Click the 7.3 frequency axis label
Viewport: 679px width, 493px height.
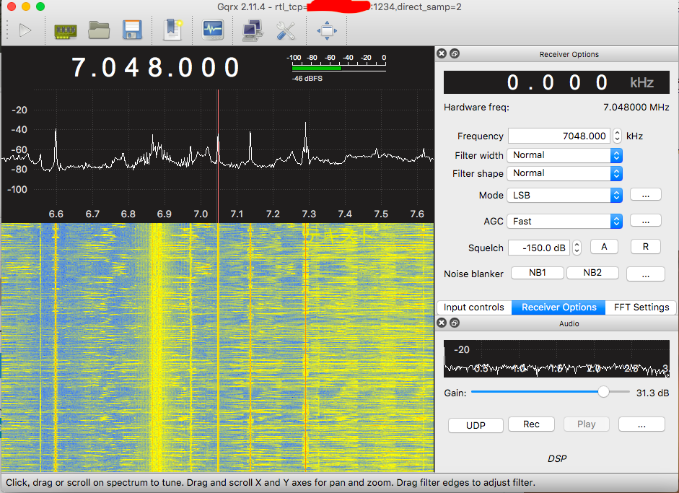tap(309, 214)
